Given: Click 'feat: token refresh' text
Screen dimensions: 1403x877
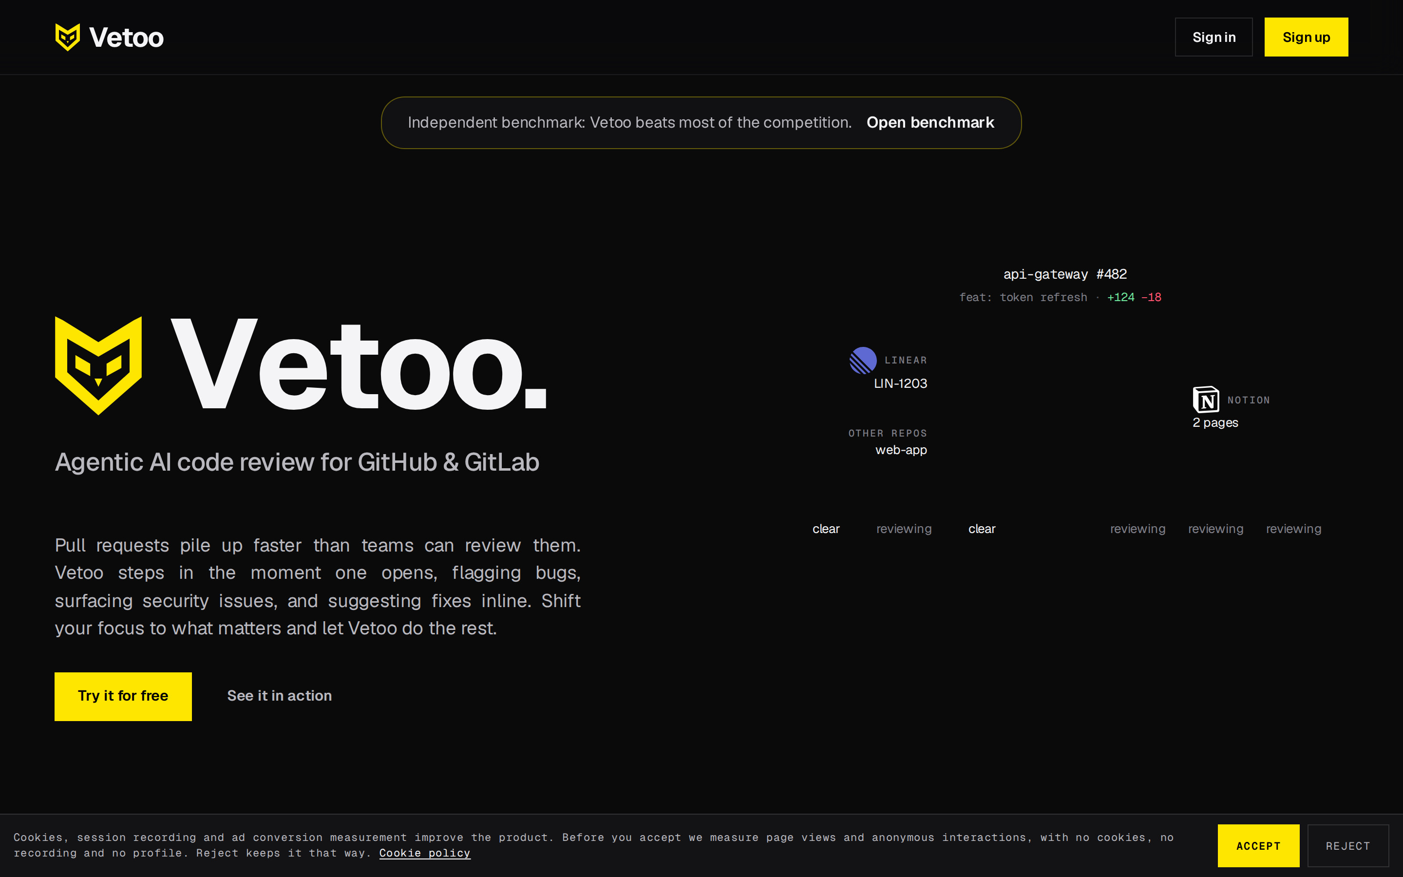Looking at the screenshot, I should point(1023,297).
